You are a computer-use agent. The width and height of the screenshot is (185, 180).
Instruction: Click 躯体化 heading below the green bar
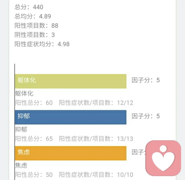[24, 93]
